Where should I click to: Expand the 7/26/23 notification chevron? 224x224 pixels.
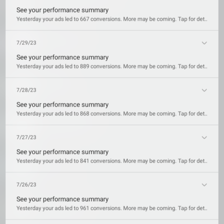click(204, 185)
